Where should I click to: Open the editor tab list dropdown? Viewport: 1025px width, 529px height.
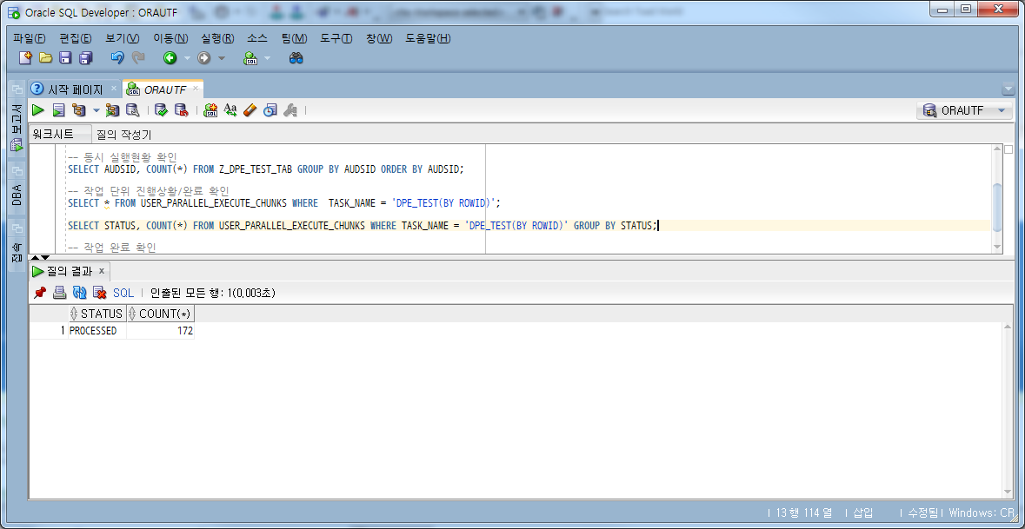tap(1007, 89)
